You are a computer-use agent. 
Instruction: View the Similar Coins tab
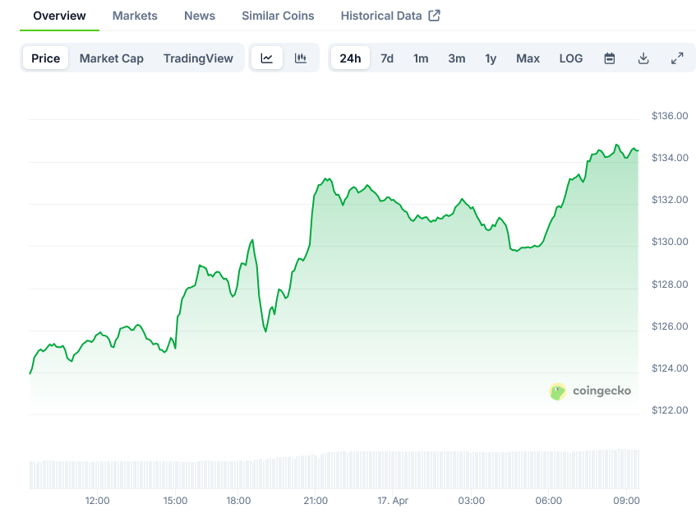277,15
